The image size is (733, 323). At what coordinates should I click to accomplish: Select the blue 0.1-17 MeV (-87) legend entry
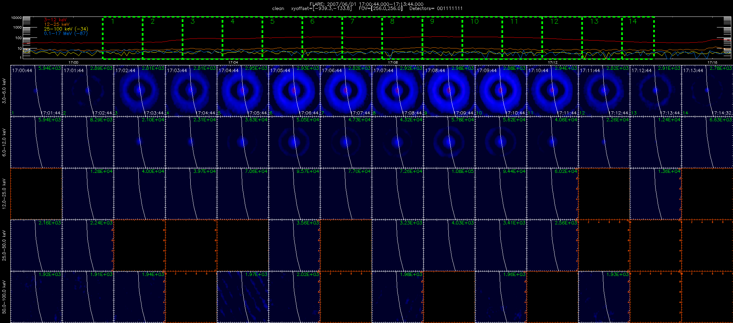(x=66, y=33)
